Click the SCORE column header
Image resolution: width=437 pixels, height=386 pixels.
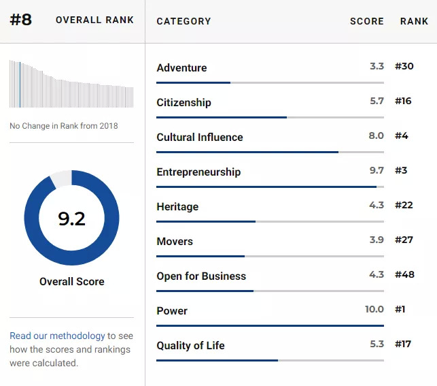click(x=366, y=21)
